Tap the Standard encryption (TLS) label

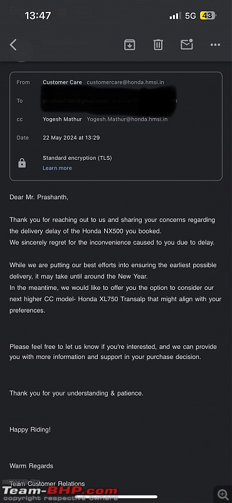(78, 158)
